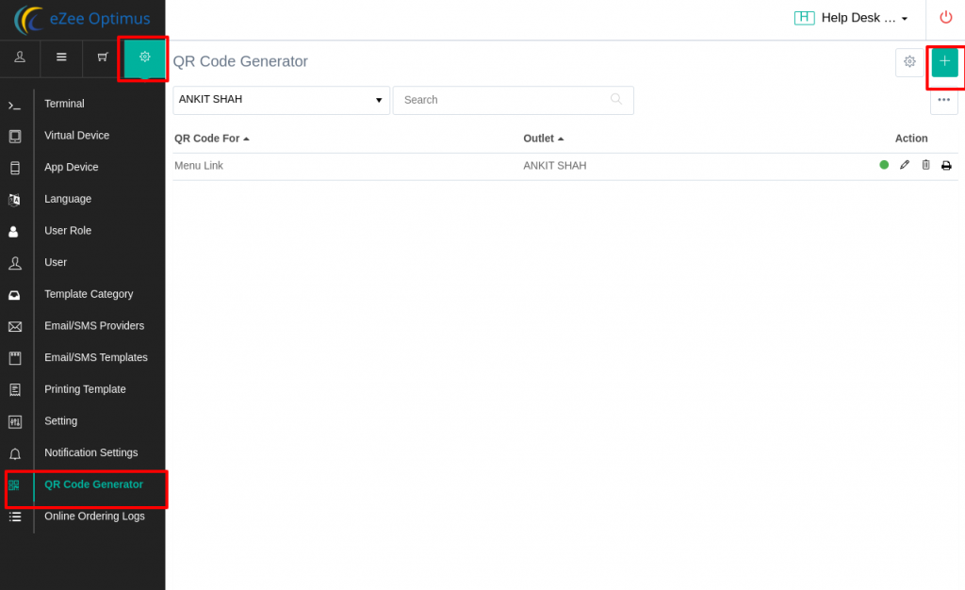The height and width of the screenshot is (590, 965).
Task: Select the Menu Link row text
Action: [199, 166]
